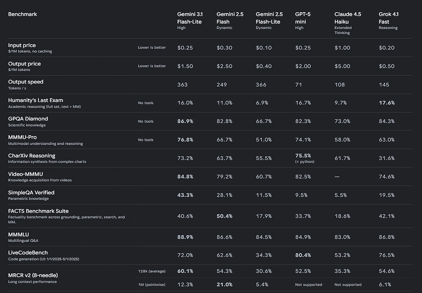Select the GPQA Diamond row title
Viewport: 422px width, 293px height.
[28, 119]
